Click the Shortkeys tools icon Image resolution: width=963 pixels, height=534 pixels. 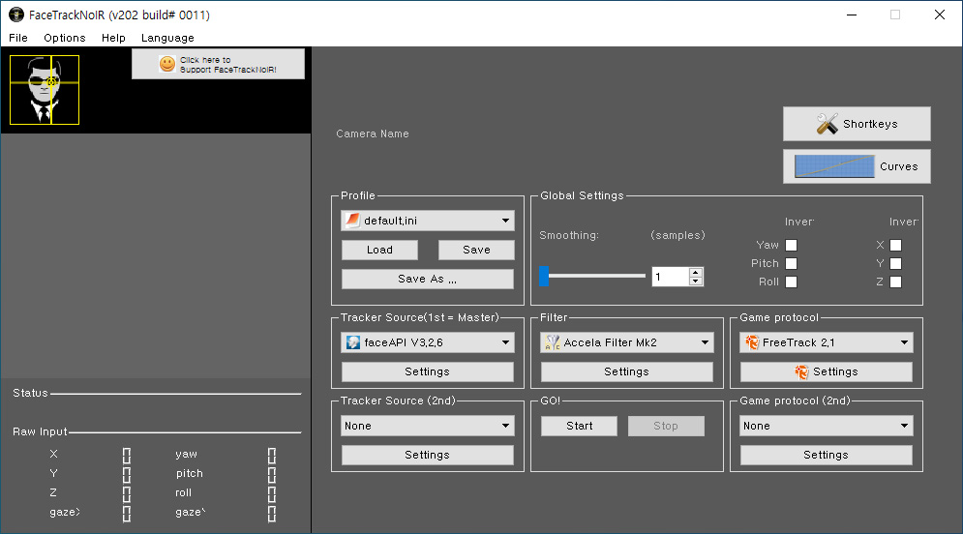coord(828,124)
